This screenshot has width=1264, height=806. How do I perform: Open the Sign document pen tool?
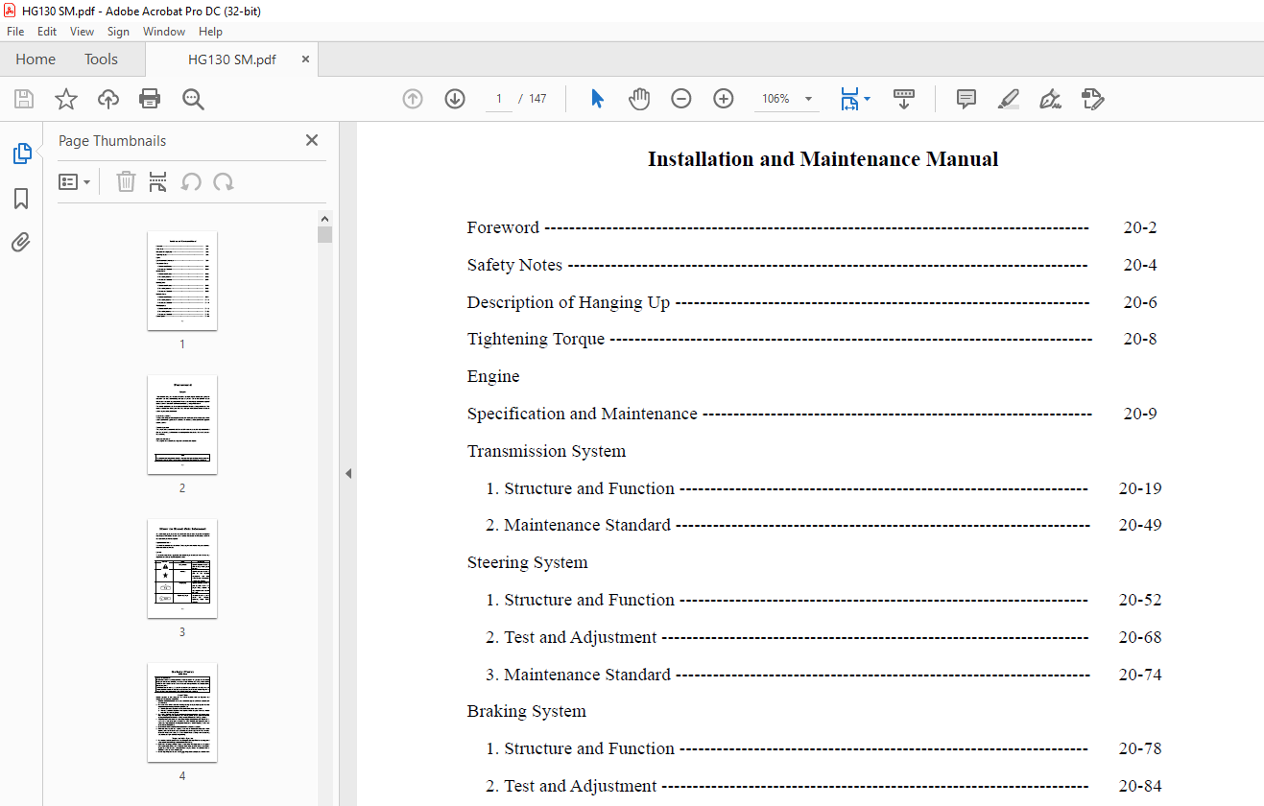pyautogui.click(x=1050, y=99)
